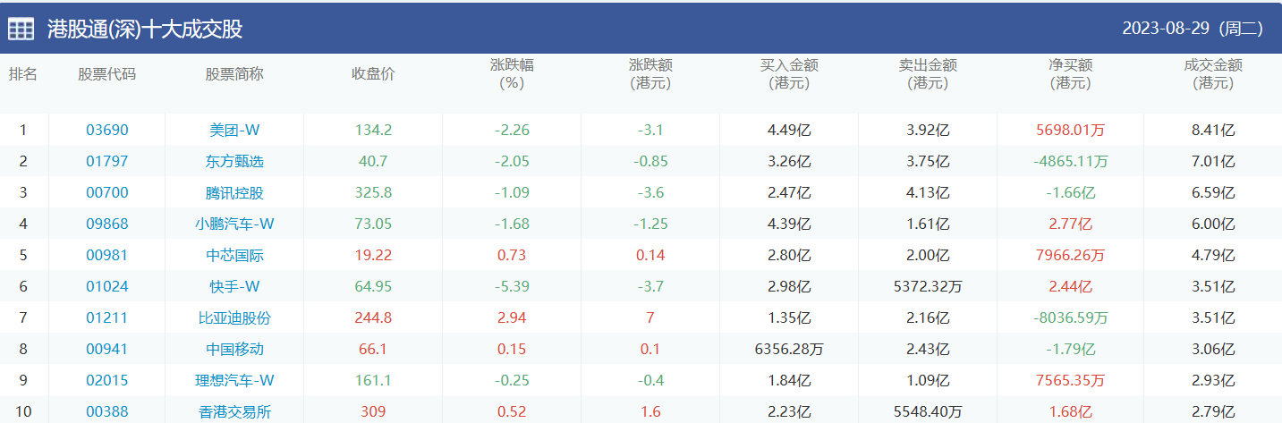Viewport: 1282px width, 423px height.
Task: Click 理想汽车-W stock name
Action: 234,380
